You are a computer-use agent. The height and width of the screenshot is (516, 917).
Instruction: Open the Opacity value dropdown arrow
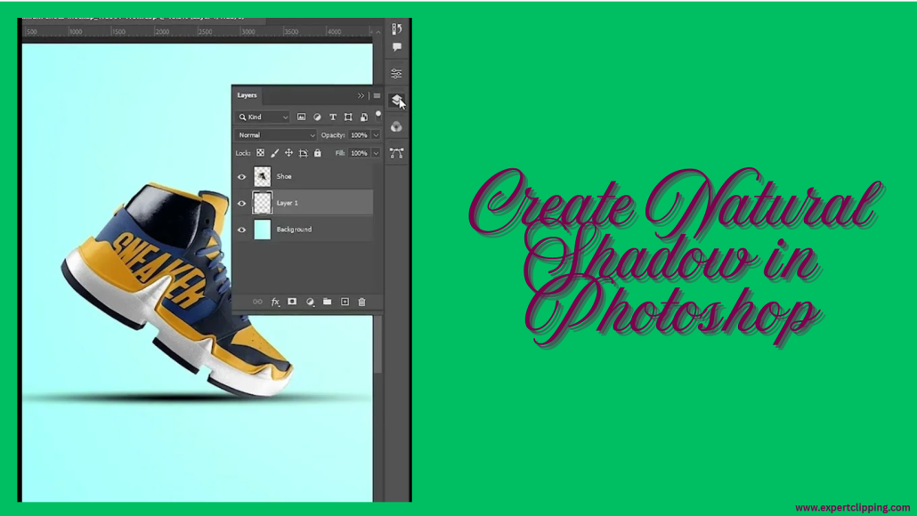click(x=376, y=135)
